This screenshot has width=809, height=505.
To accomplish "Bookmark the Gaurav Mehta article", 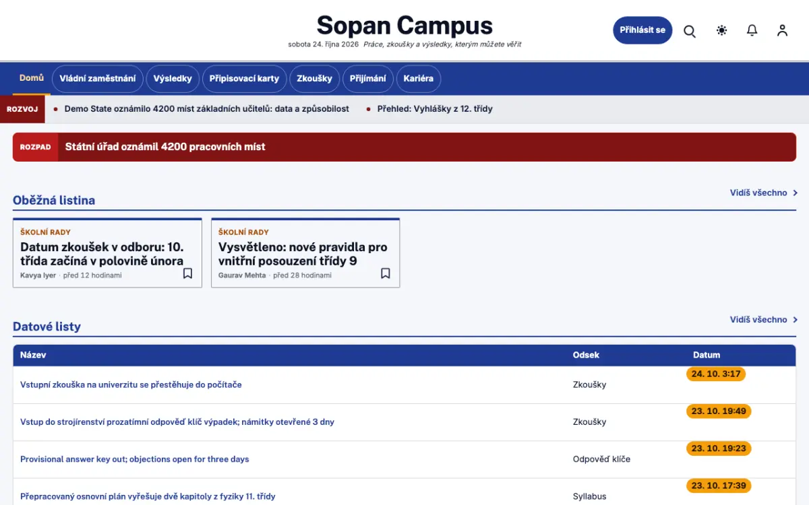I will pyautogui.click(x=386, y=273).
